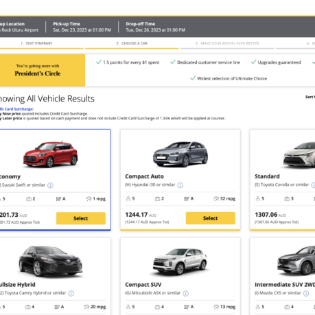
Task: Open info icon for Toyota Camry Hybrid
Action: pos(71,293)
